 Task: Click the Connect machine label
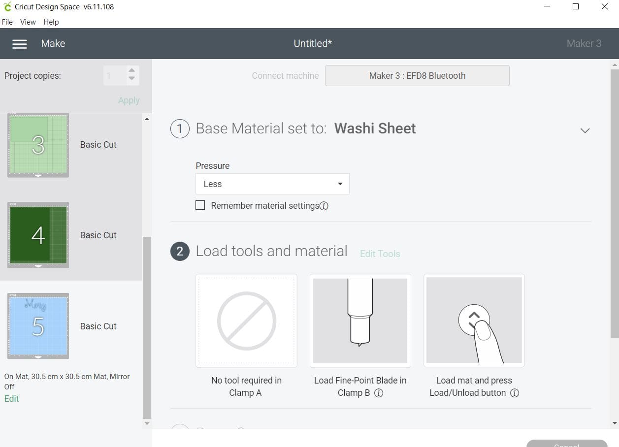[285, 76]
